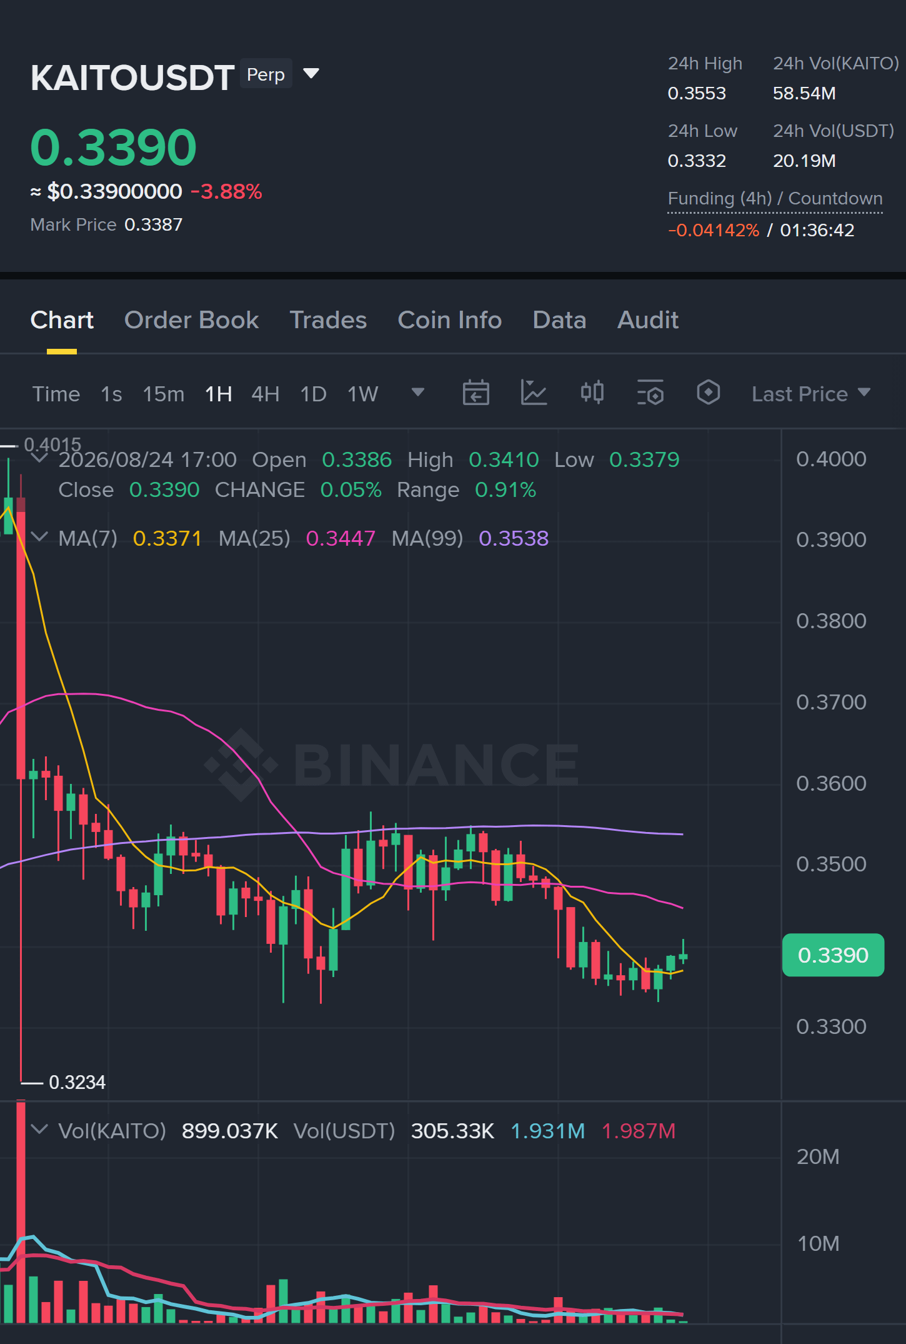Tap the 20M volume axis label

[818, 1157]
